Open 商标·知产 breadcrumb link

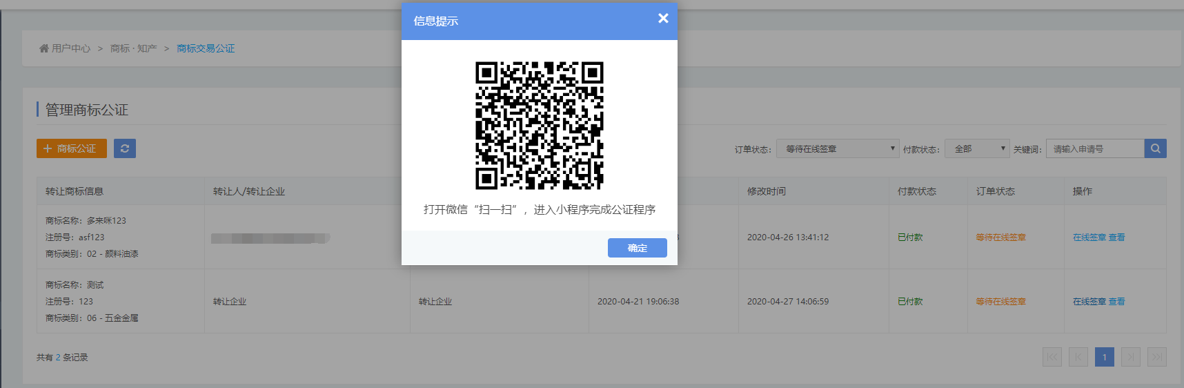134,48
